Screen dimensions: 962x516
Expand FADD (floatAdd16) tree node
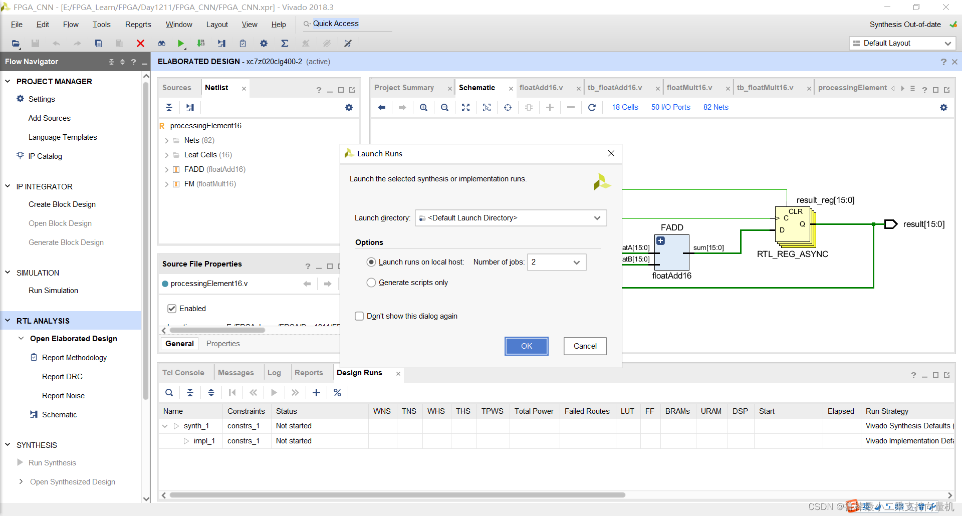pos(166,170)
